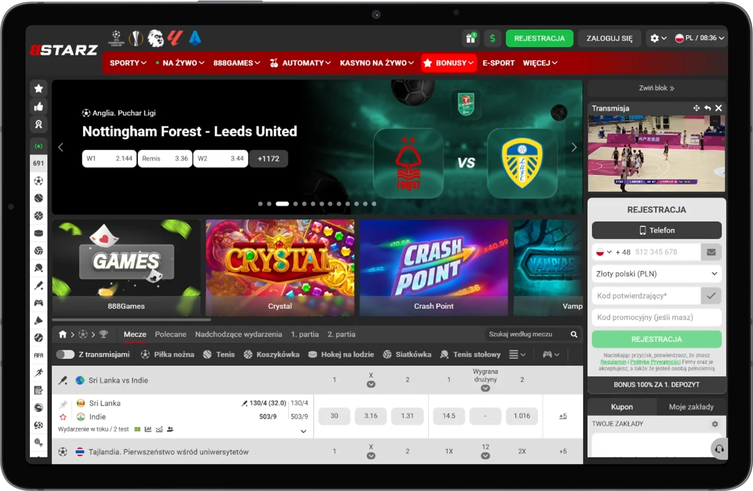
Task: Open the PL language and time dropdown
Action: pyautogui.click(x=700, y=38)
